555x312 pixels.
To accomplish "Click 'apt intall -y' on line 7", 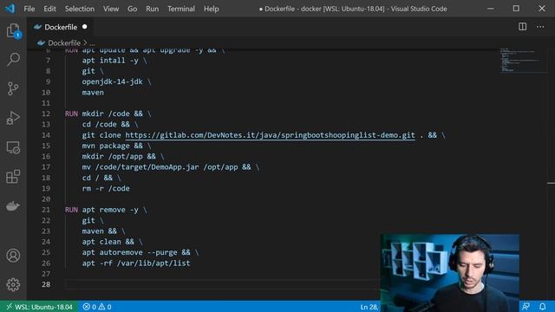I will click(x=110, y=61).
